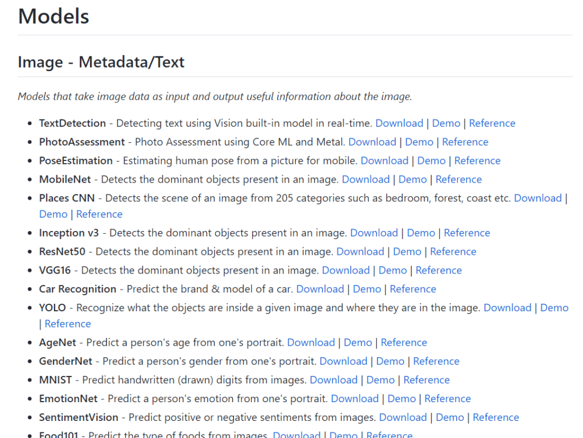Open the EmotionNet Demo link
The image size is (583, 438).
point(401,399)
